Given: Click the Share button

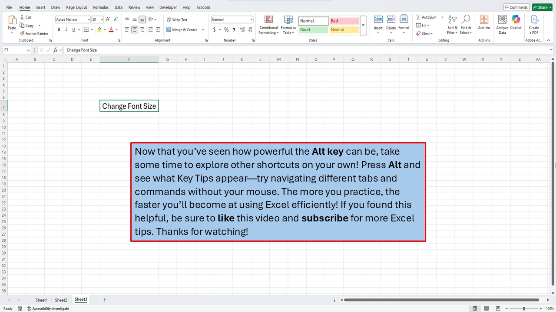Looking at the screenshot, I should click(541, 7).
